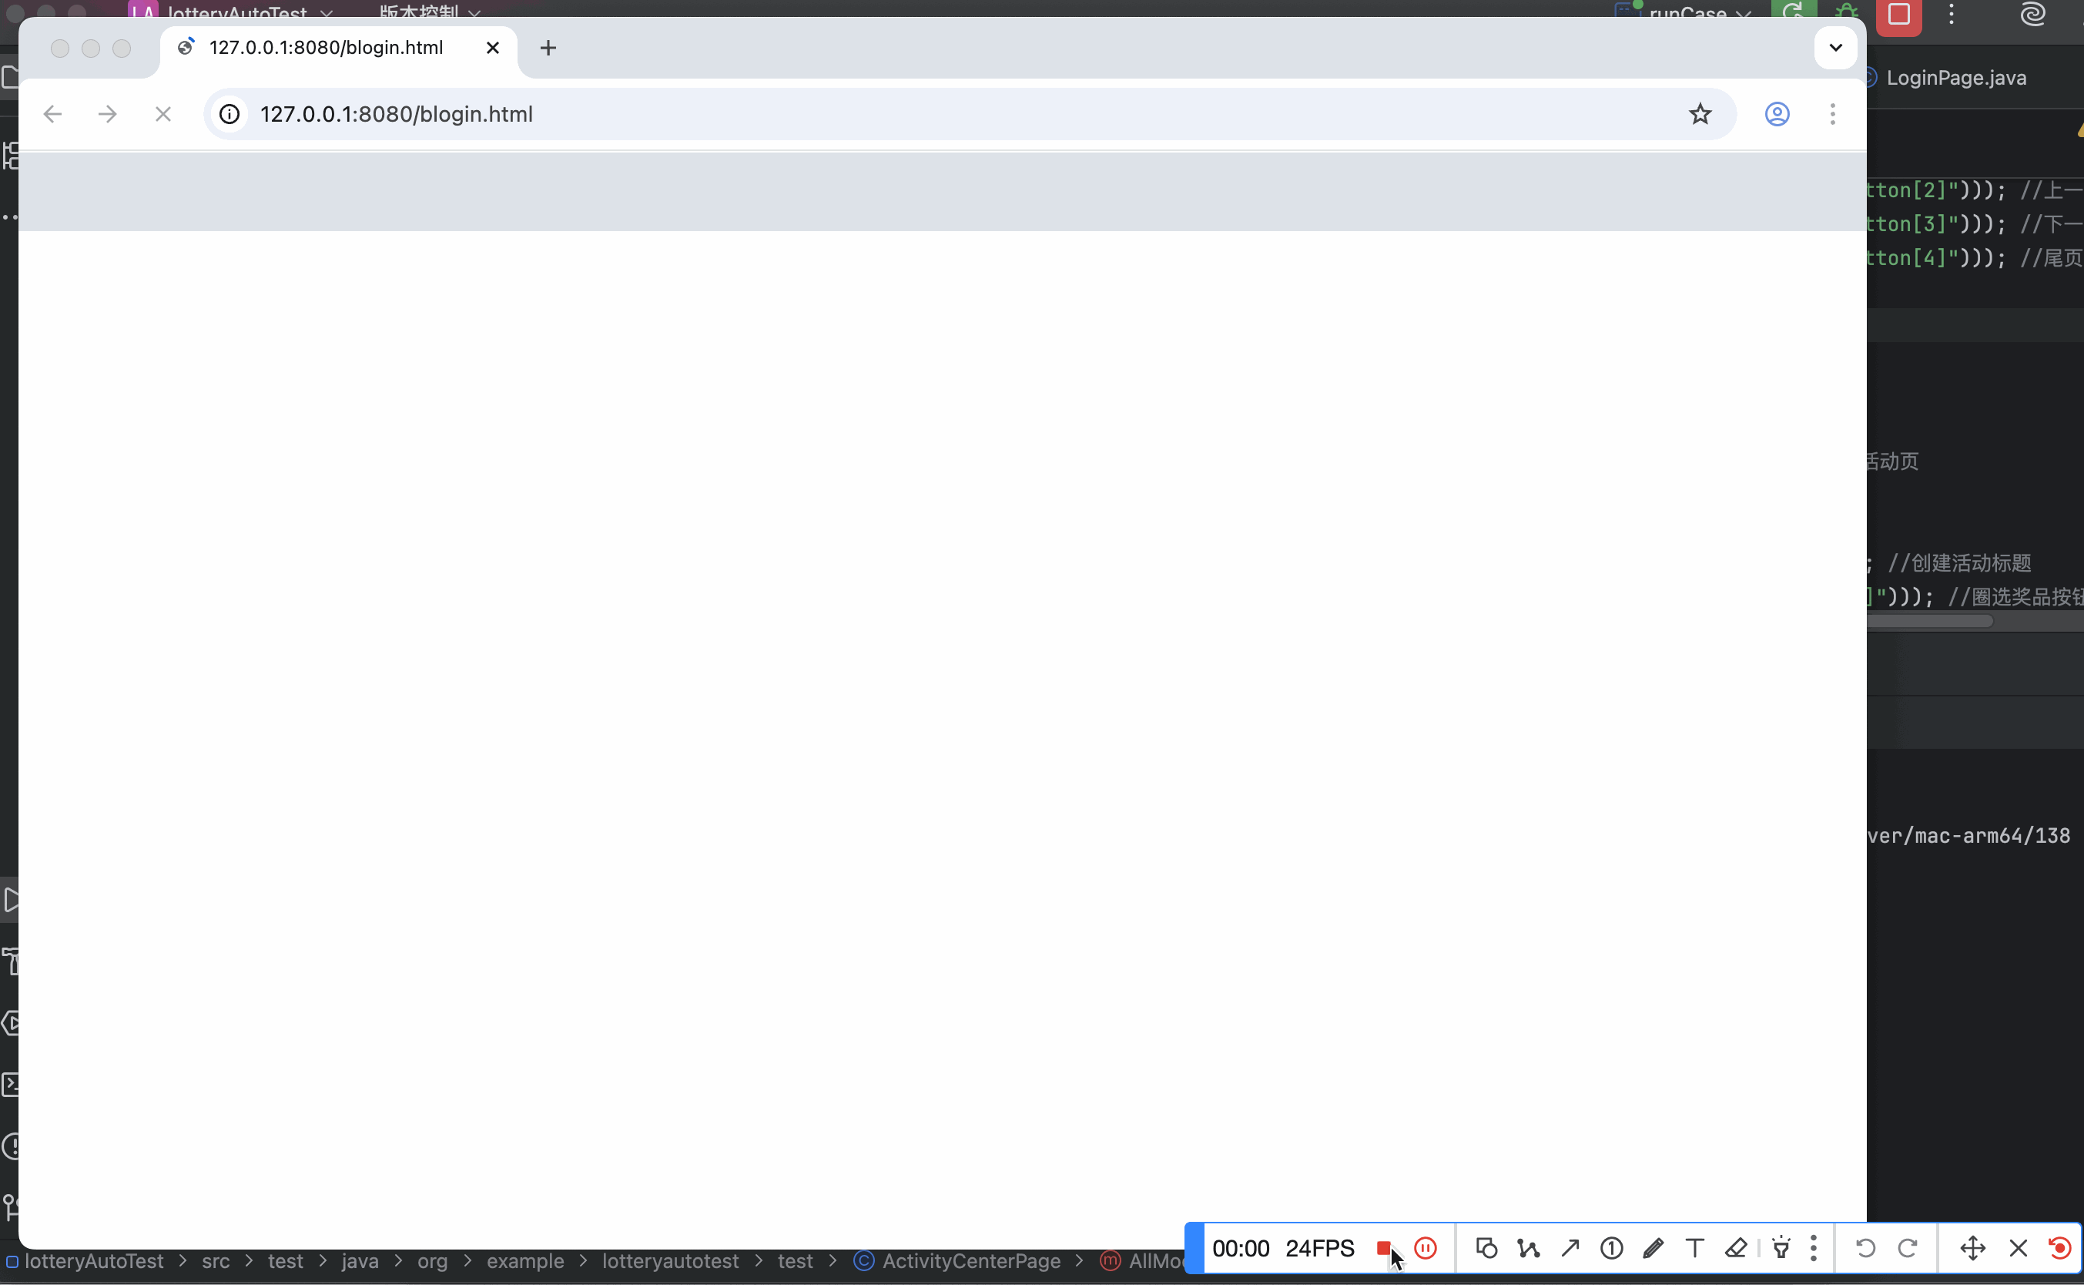This screenshot has width=2084, height=1285.
Task: Click the spiral AI assistant icon
Action: click(x=2032, y=14)
